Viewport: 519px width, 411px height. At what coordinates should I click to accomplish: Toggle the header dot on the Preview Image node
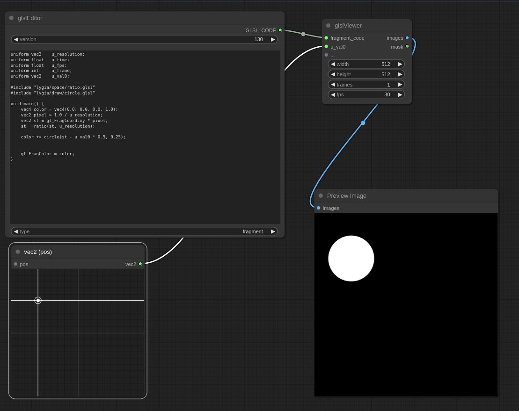pos(321,195)
